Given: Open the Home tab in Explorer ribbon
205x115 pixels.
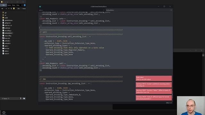Looking at the screenshot, I should pyautogui.click(x=9, y=5).
